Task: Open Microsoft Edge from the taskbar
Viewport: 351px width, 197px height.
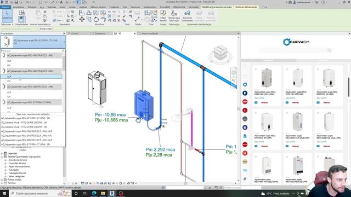Action: [x=94, y=193]
